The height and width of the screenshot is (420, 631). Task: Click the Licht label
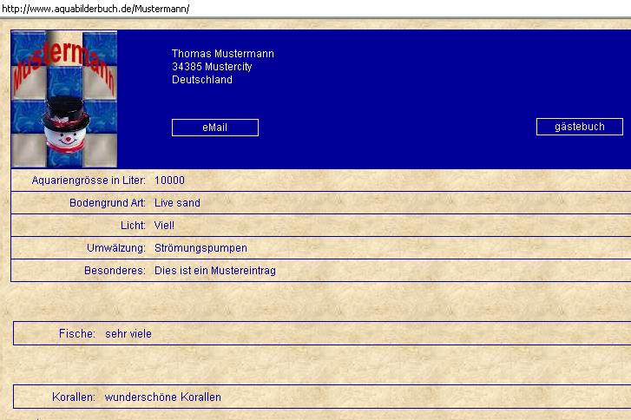(133, 226)
